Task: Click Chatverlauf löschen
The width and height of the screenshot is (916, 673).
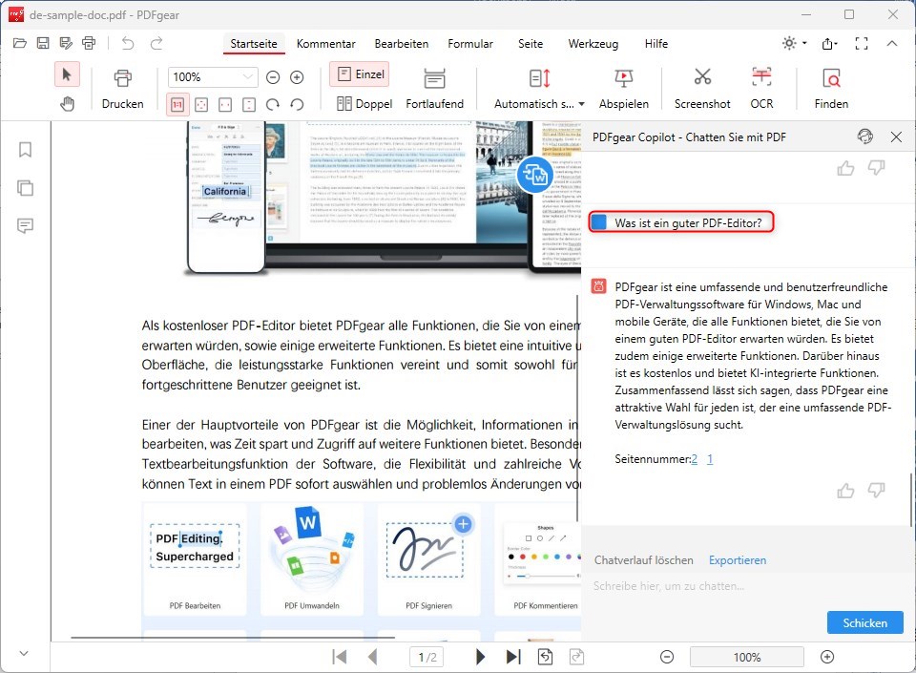Action: (644, 560)
